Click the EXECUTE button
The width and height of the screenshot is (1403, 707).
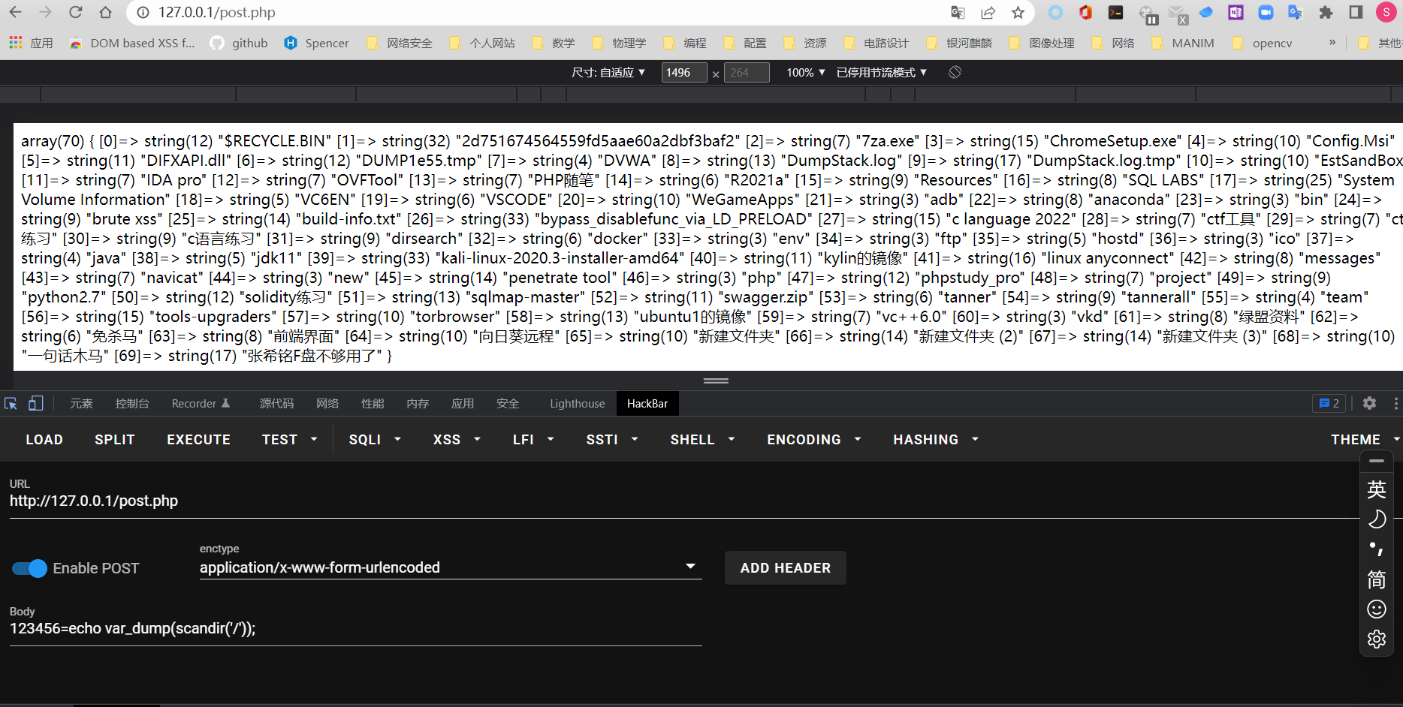pos(198,439)
